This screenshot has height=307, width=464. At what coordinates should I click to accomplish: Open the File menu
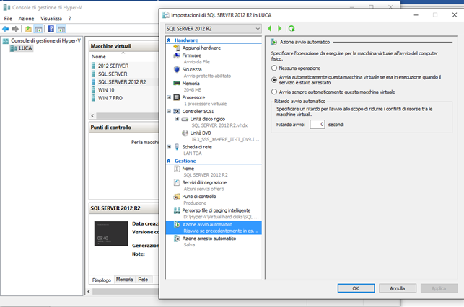[x=8, y=18]
